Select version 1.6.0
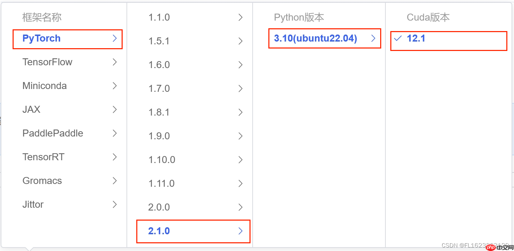The image size is (514, 251). click(159, 65)
